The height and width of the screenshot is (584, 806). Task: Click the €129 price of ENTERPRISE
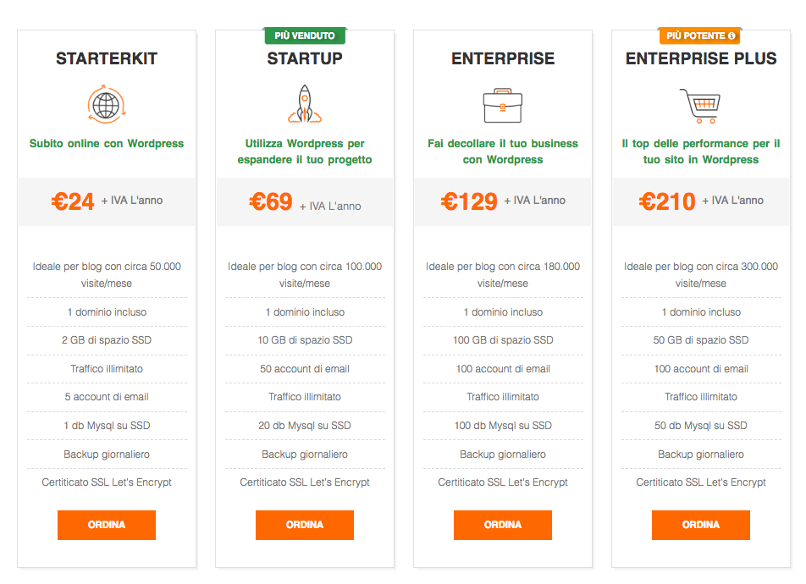coord(469,201)
